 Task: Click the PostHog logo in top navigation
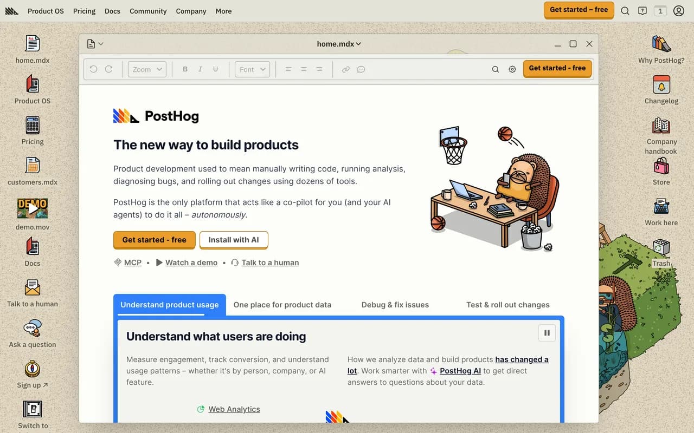[12, 11]
